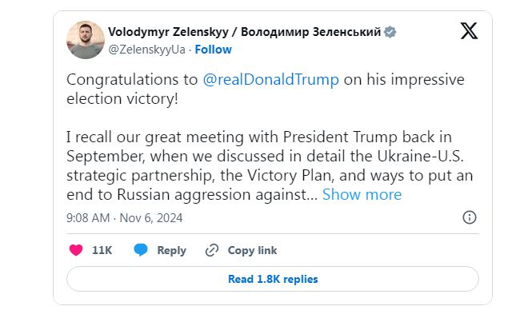Screen dimensions: 532x326
Task: Open Zelenskyy's profile picture
Action: (84, 40)
